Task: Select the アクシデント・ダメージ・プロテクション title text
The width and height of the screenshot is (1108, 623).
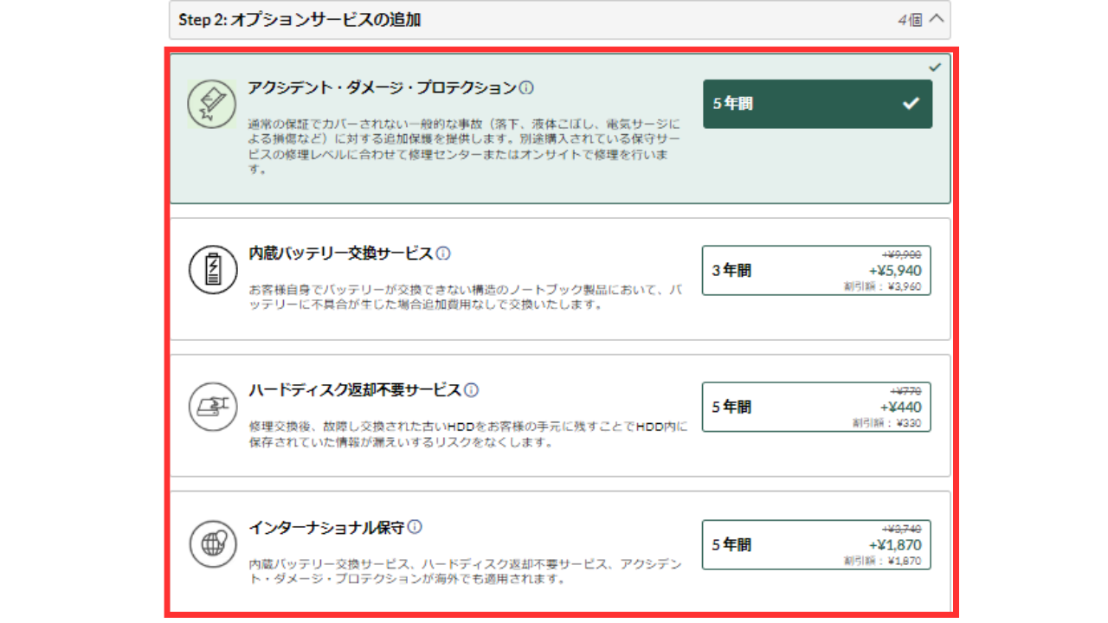Action: pos(382,88)
